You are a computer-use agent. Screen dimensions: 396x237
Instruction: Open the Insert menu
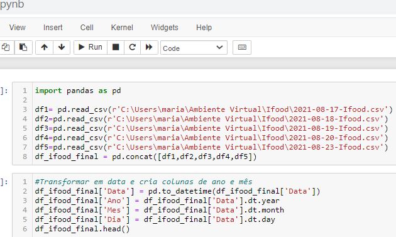(x=53, y=27)
